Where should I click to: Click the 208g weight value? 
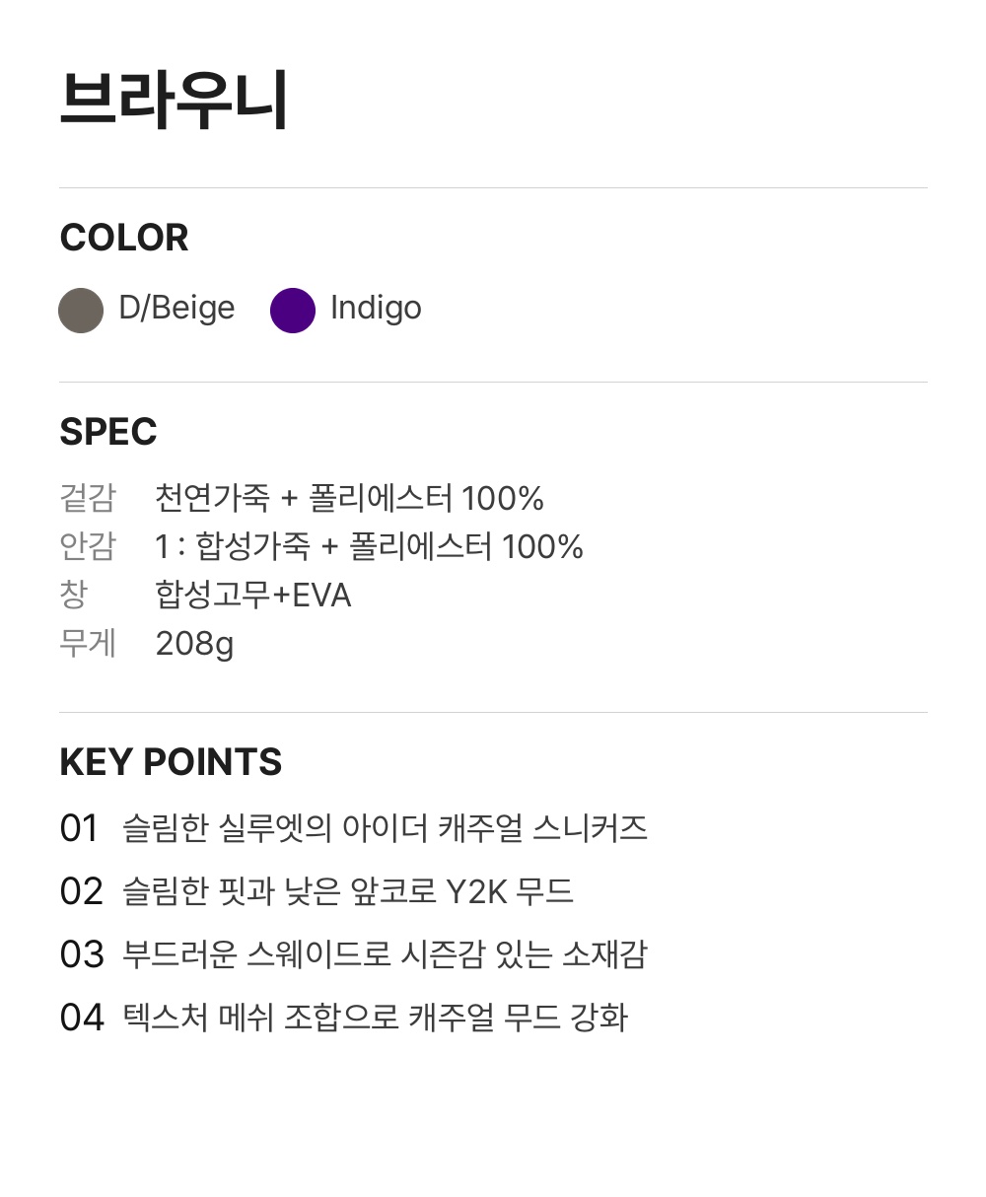click(194, 644)
